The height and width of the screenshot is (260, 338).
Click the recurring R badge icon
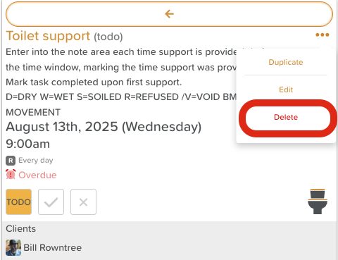(11, 161)
